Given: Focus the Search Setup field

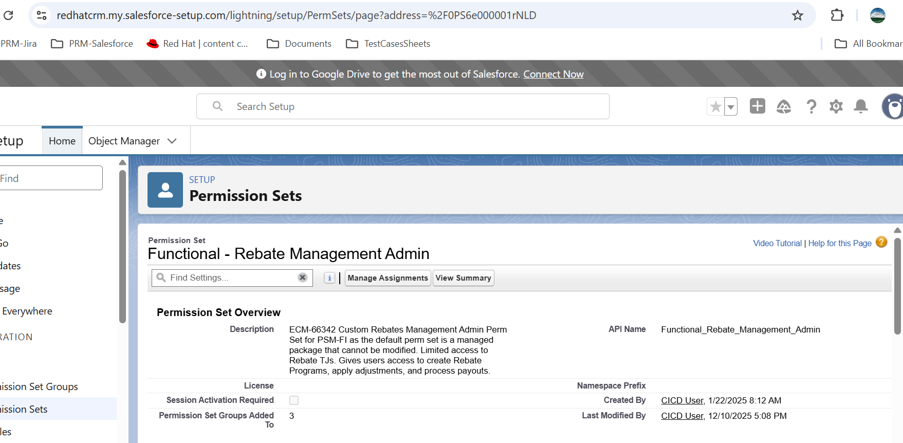Looking at the screenshot, I should point(403,106).
